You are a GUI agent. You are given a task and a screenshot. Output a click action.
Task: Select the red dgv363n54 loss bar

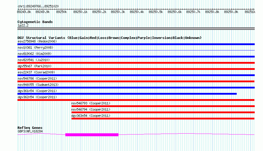[163, 119]
